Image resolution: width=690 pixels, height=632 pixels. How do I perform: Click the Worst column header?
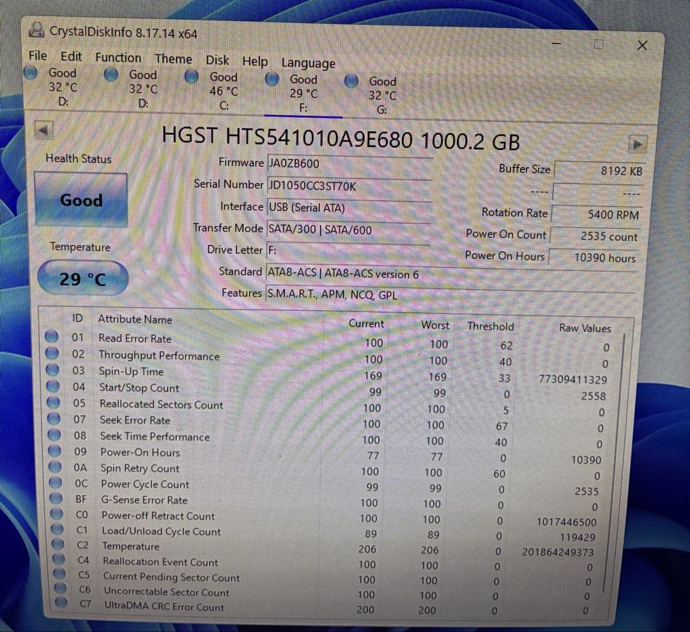coord(435,325)
